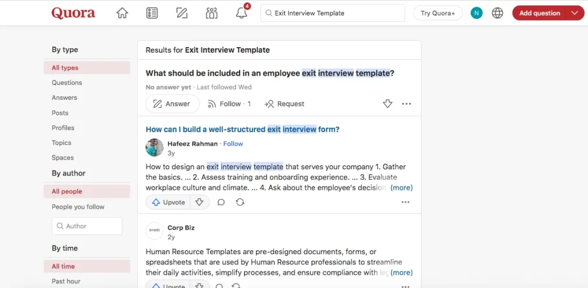The height and width of the screenshot is (288, 588).
Task: Open the Home feed icon
Action: [x=122, y=13]
